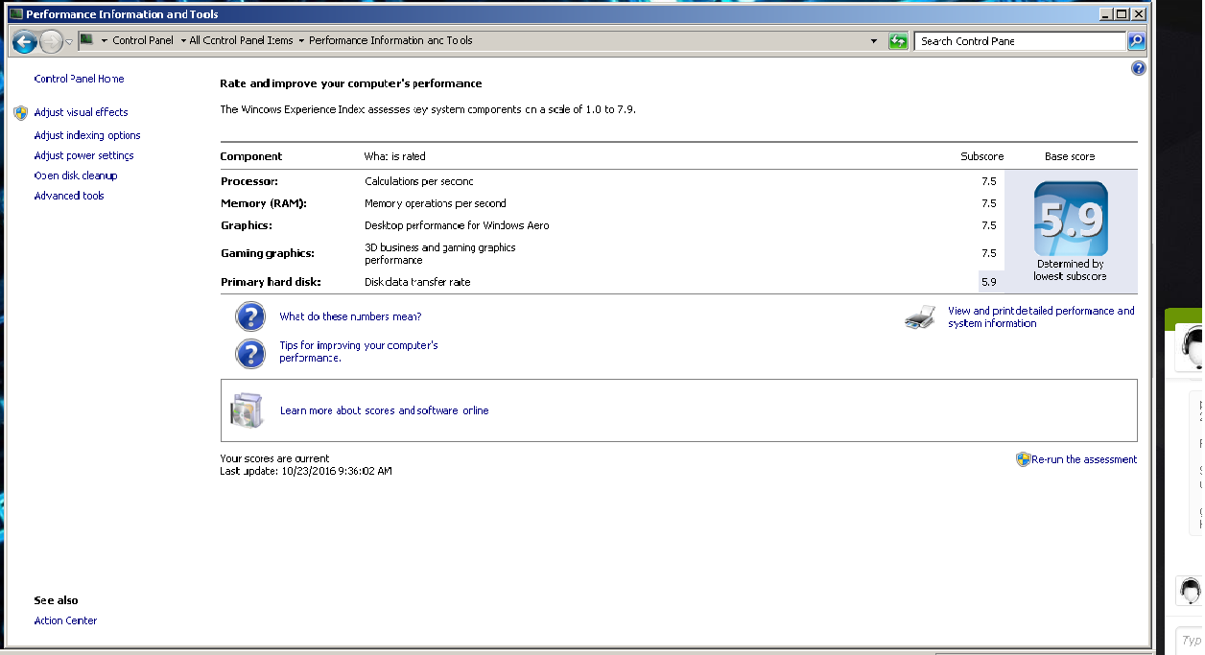1205x655 pixels.
Task: Select the Control Panel breadcrumb item
Action: point(143,40)
